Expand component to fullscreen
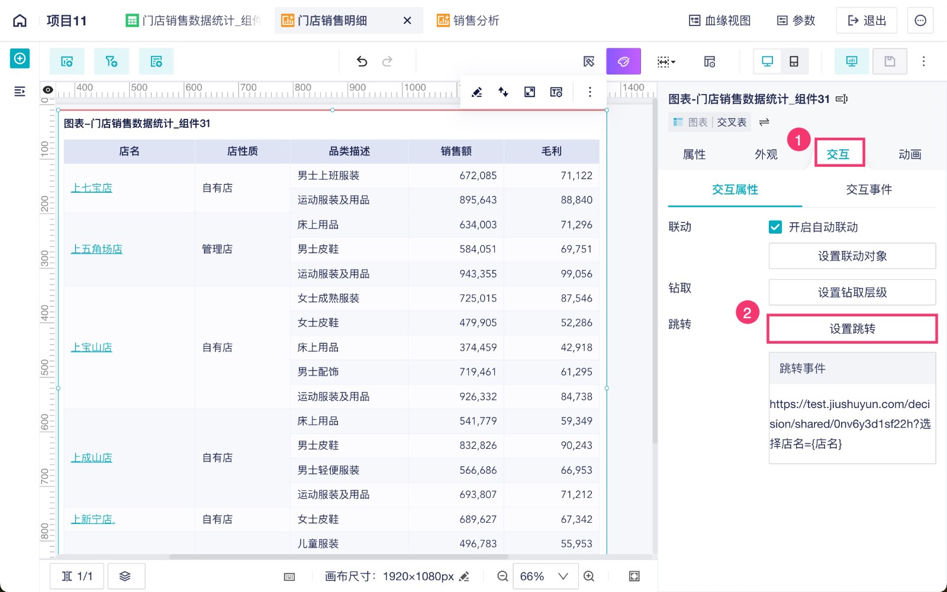 tap(530, 92)
